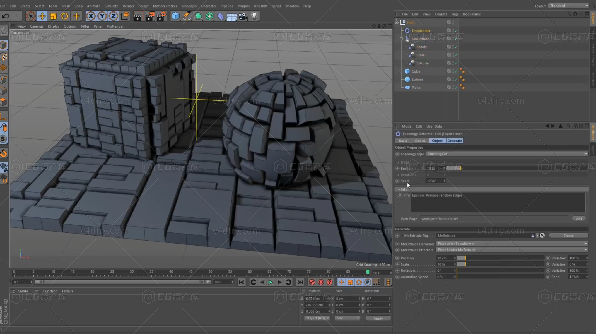Adjust the Generate Position slider
Image resolution: width=596 pixels, height=334 pixels.
500,258
